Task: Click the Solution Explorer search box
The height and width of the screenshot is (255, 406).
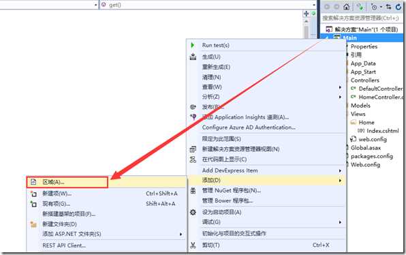Action: [x=361, y=18]
